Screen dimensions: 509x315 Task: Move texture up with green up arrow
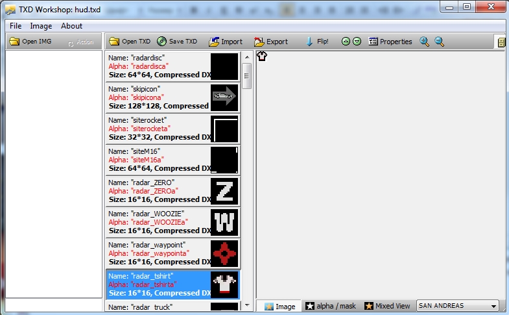click(x=346, y=42)
